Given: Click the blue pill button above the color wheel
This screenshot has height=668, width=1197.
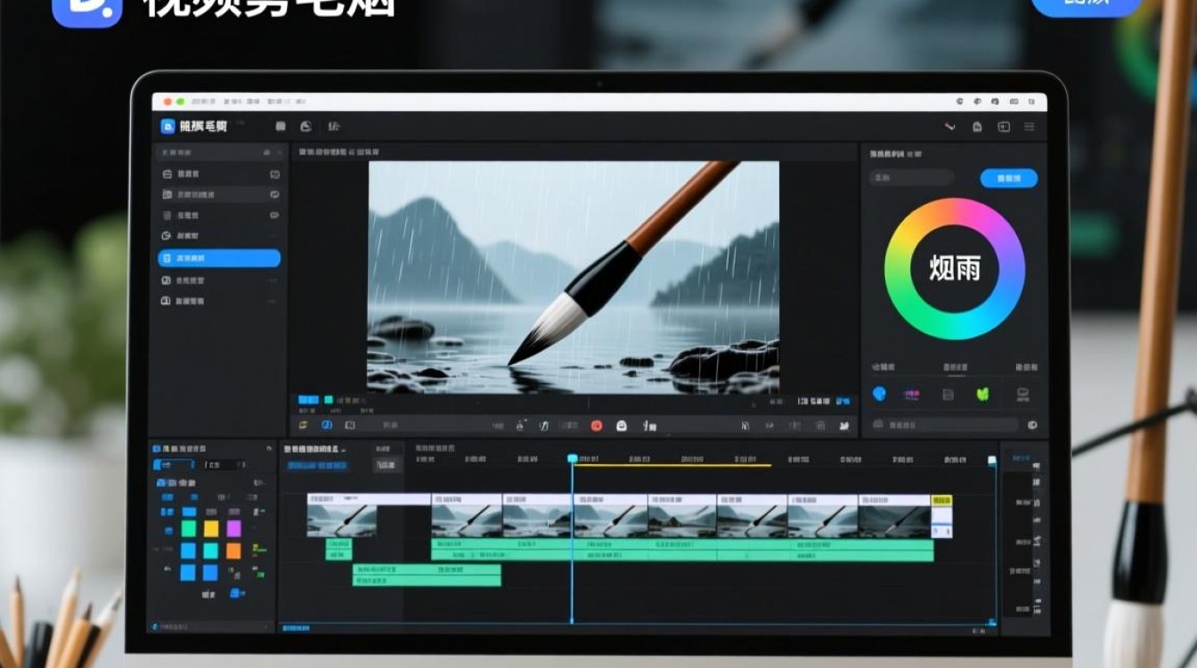Looking at the screenshot, I should click(x=1009, y=178).
